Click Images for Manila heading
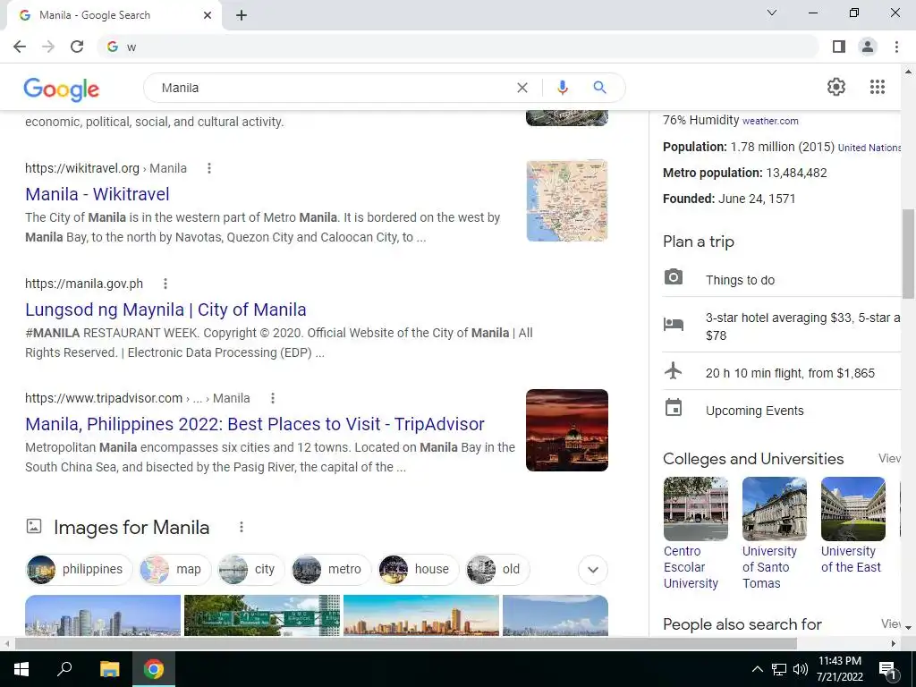 pos(131,528)
